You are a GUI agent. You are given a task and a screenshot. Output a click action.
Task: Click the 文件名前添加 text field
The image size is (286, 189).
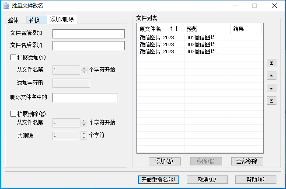point(85,33)
